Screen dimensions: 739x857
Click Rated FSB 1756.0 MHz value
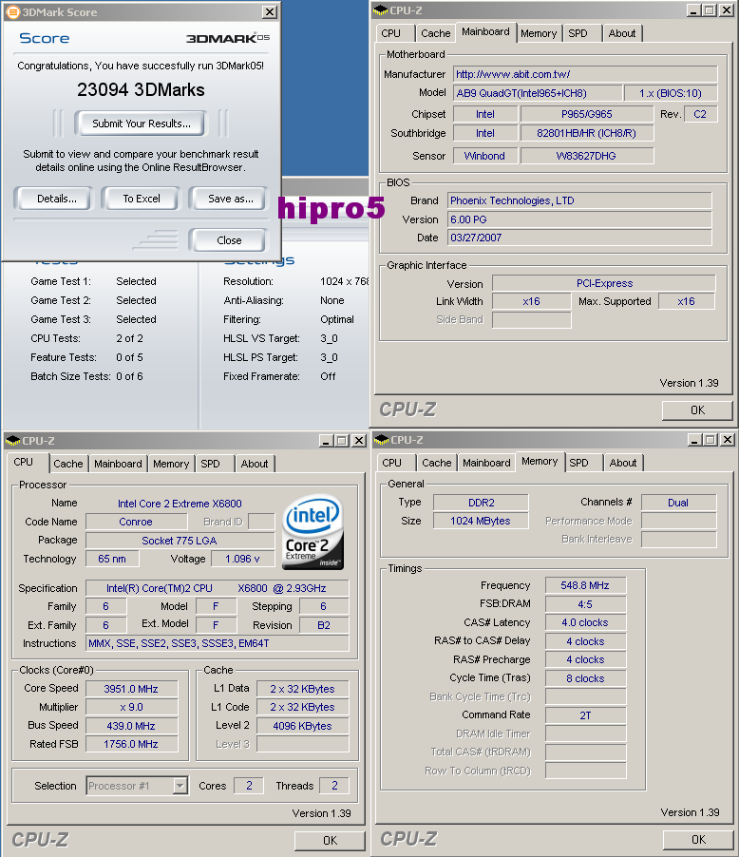pyautogui.click(x=131, y=744)
